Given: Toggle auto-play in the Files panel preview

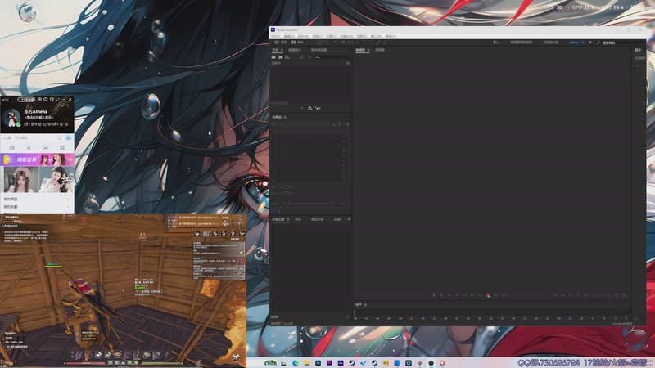Looking at the screenshot, I should point(318,108).
